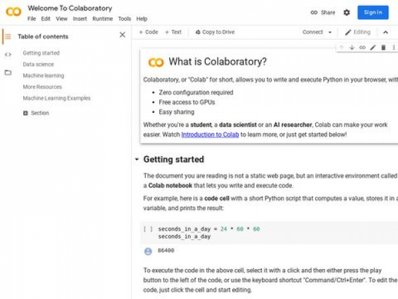Screen dimensions: 398x299
Task: Move cell up arrow icon
Action: click(342, 48)
